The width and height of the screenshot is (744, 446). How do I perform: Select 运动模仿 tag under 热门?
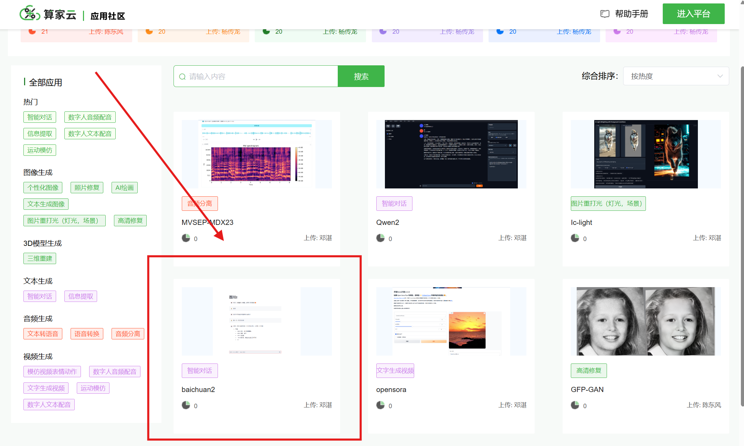(40, 150)
